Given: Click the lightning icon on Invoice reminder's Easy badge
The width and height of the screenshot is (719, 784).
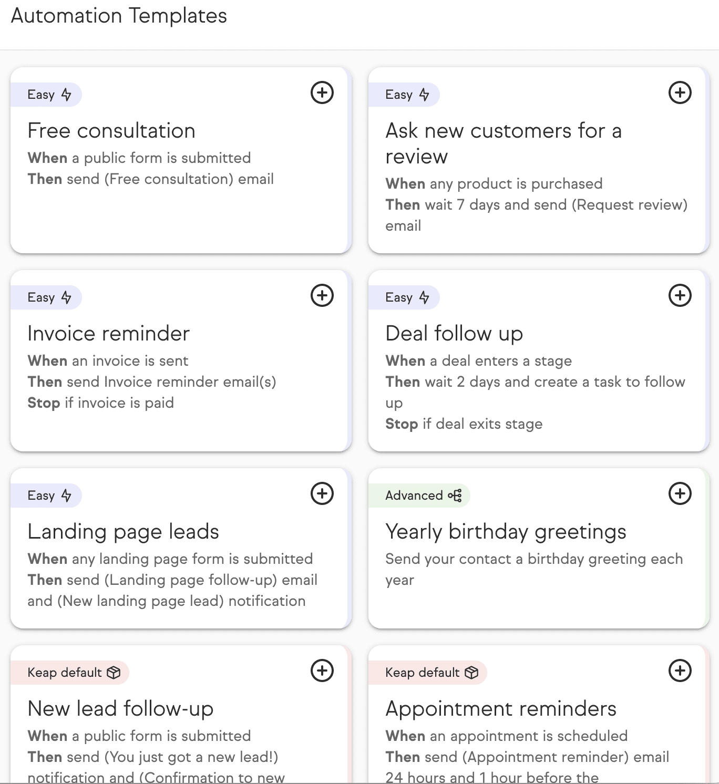Looking at the screenshot, I should click(x=66, y=297).
